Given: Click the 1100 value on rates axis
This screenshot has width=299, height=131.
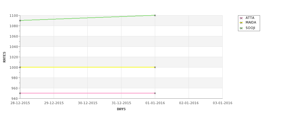Looking at the screenshot, I should coord(14,16).
